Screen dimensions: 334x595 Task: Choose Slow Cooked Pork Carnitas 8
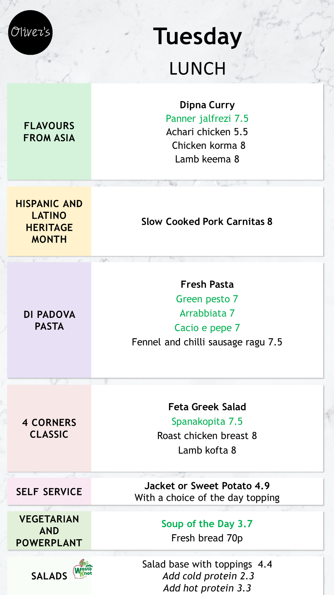click(x=207, y=222)
